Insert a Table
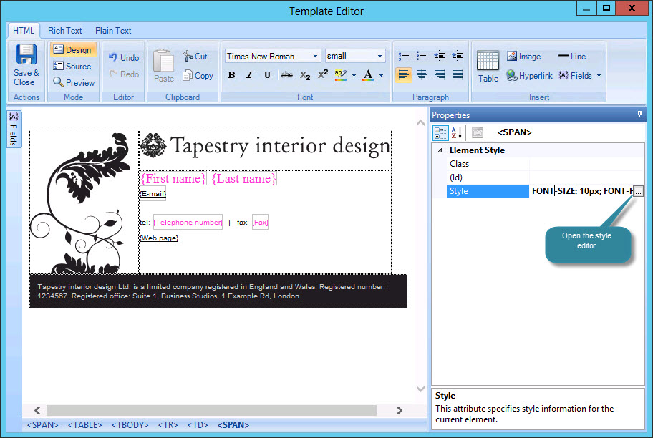The width and height of the screenshot is (653, 438). pos(488,66)
